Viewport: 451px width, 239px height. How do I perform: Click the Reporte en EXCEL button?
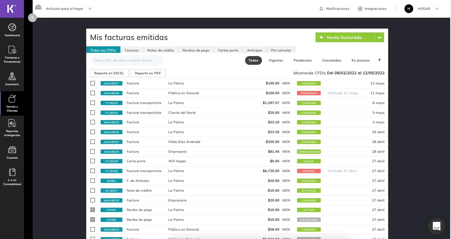pyautogui.click(x=109, y=73)
